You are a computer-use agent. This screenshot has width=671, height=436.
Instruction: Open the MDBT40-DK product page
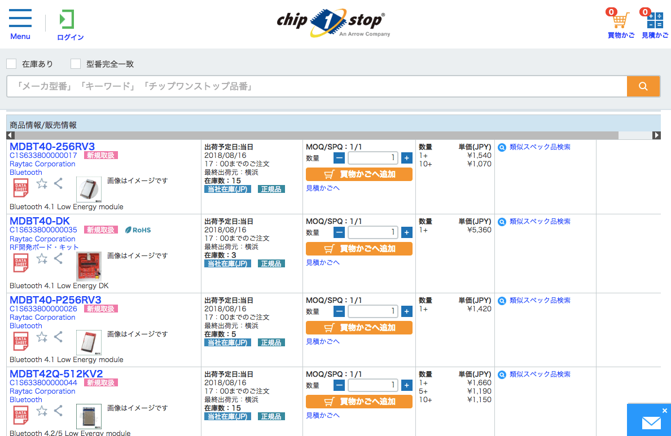tap(40, 221)
